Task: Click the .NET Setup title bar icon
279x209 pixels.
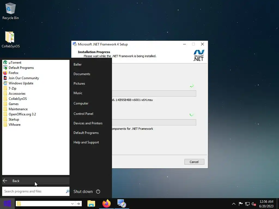Action: [75, 44]
